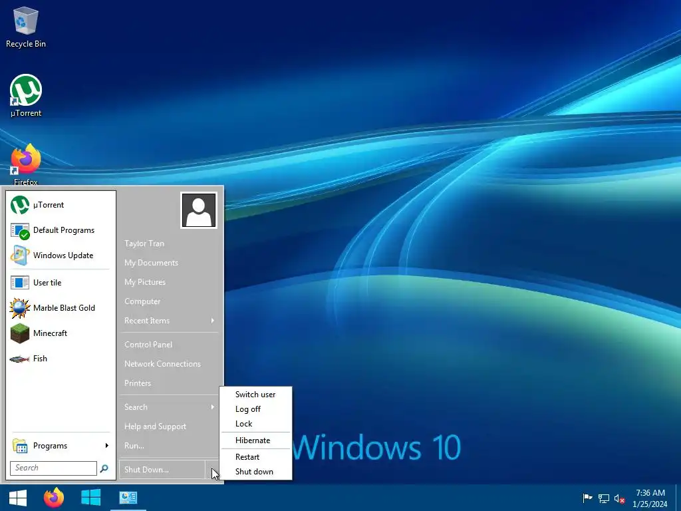Open Printers from the Start menu
Viewport: 681px width, 511px height.
[x=169, y=383]
